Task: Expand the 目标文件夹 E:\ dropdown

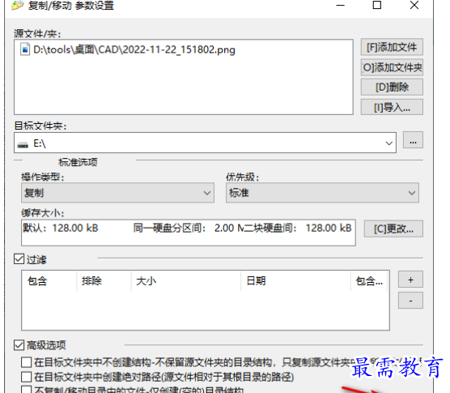Action: [x=388, y=143]
